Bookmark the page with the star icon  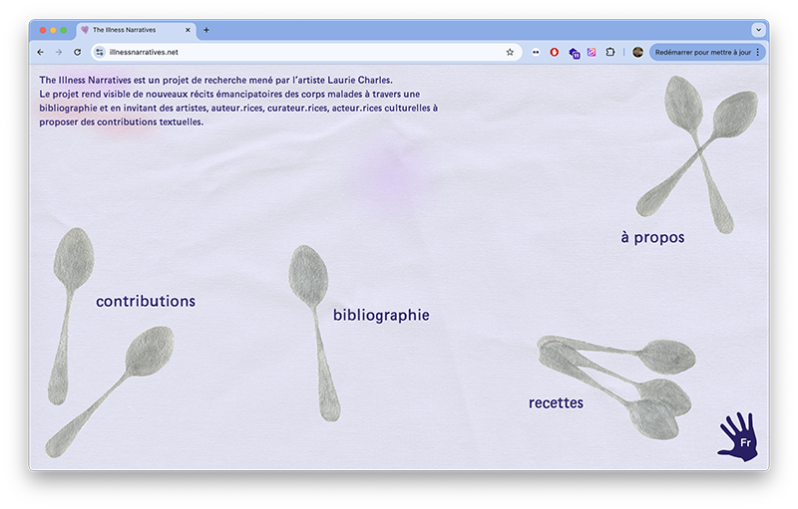pyautogui.click(x=510, y=53)
